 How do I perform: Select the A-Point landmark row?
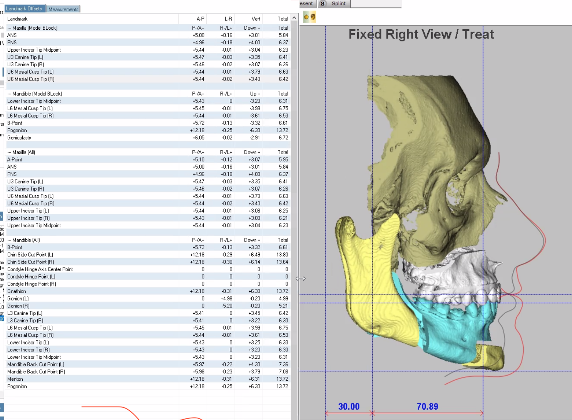pos(147,160)
